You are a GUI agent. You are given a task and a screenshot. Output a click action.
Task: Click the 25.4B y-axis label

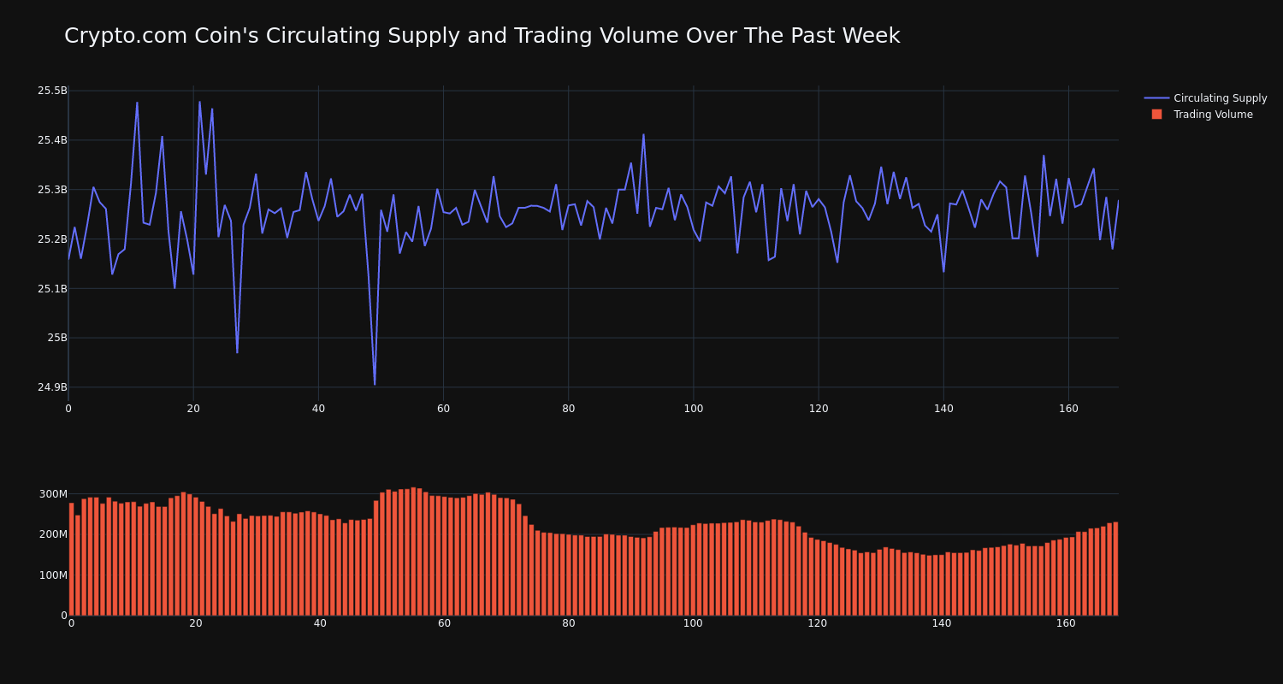(x=52, y=140)
